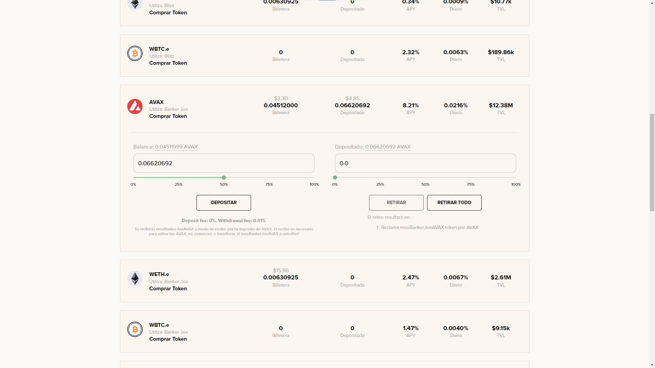
Task: Open Comprar Token for WETH.e Banker Joe
Action: click(x=168, y=289)
